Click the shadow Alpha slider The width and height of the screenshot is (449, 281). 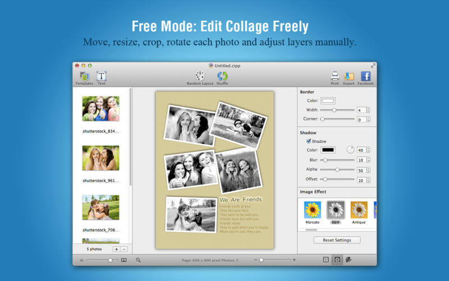coord(337,170)
